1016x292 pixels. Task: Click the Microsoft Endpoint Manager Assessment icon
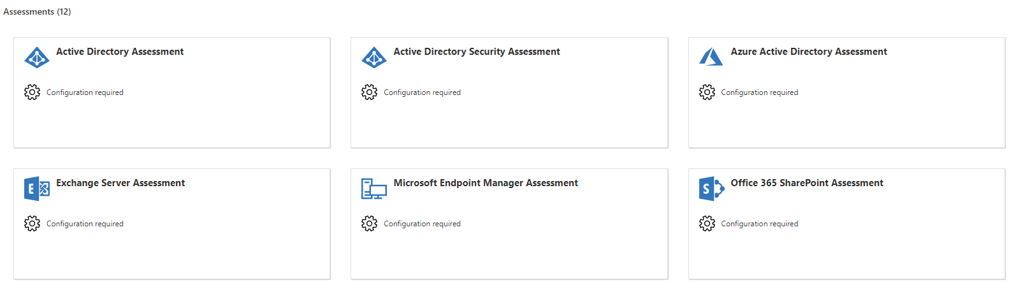(374, 189)
